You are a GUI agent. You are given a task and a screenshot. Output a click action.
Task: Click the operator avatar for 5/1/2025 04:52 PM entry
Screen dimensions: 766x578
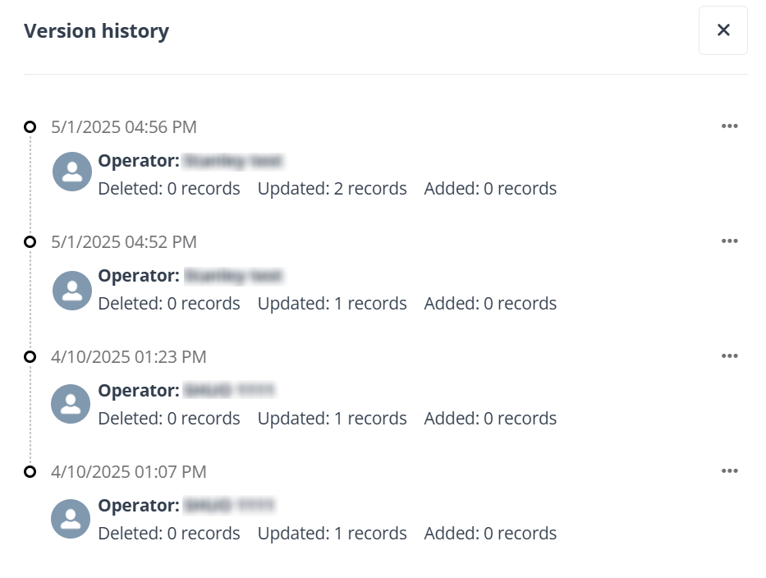click(71, 290)
